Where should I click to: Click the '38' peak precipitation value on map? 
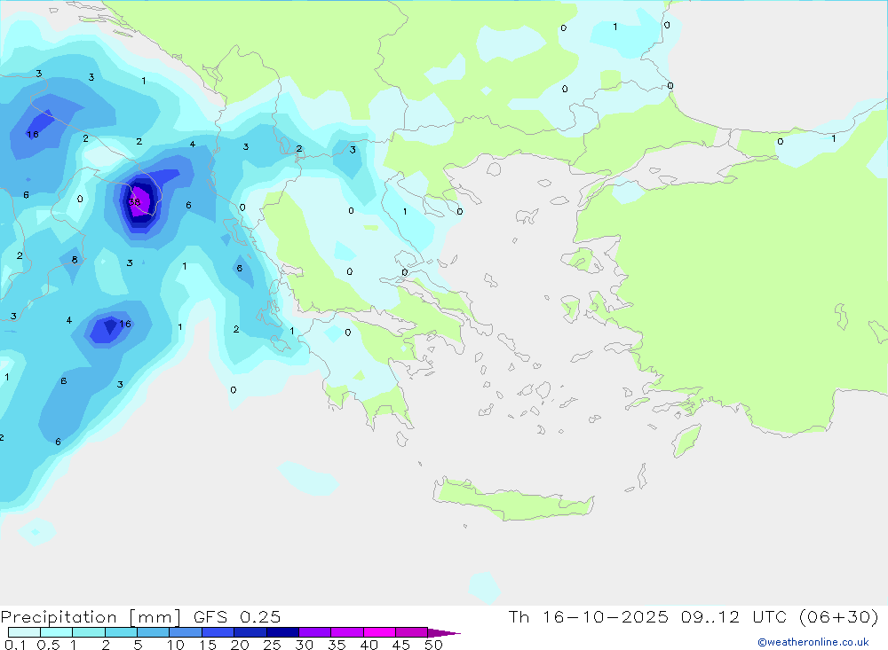click(134, 202)
